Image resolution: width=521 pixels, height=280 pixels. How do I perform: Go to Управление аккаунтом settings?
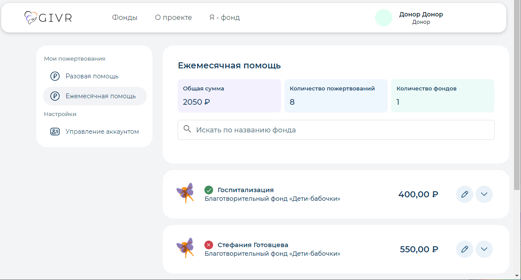(x=102, y=131)
